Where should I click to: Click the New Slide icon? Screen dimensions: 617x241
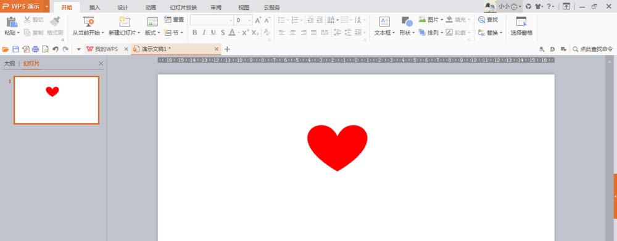(x=125, y=22)
